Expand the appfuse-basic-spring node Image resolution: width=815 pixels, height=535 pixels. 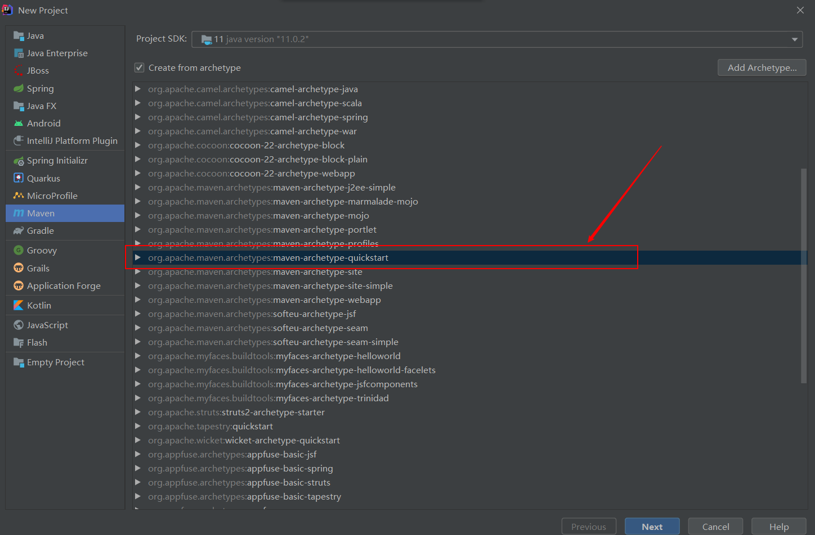click(x=137, y=468)
